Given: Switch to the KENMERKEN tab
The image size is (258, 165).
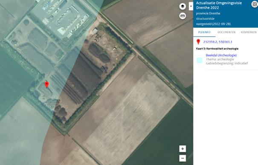Looking at the screenshot, I should 249,32.
